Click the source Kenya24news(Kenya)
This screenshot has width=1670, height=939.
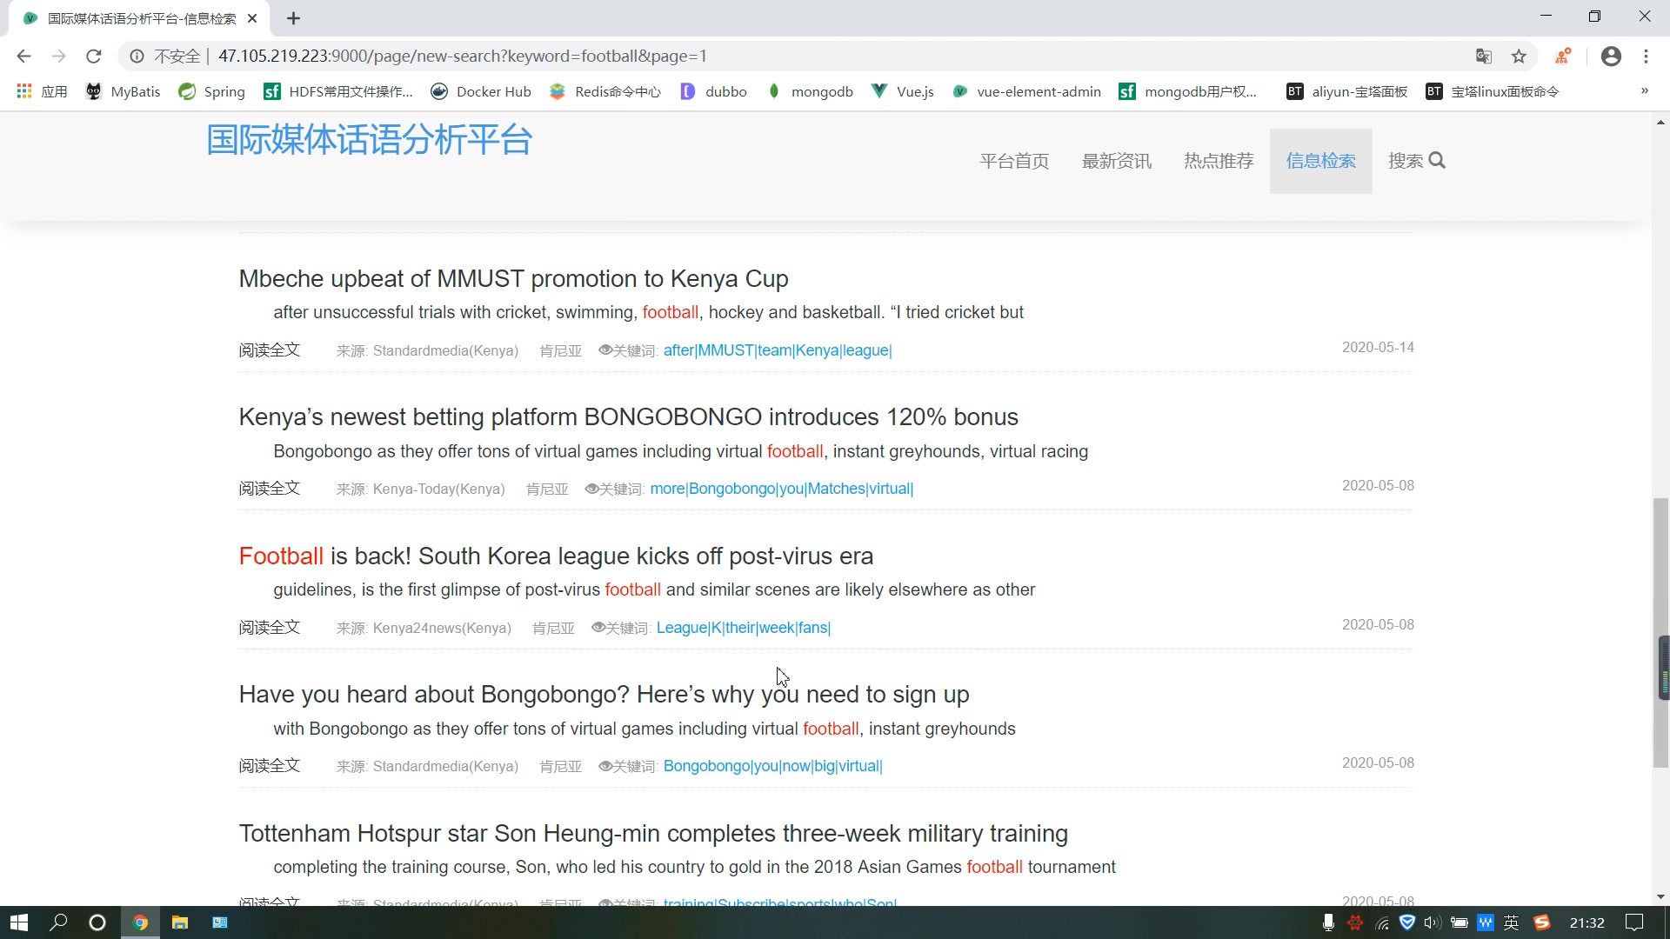(x=442, y=628)
